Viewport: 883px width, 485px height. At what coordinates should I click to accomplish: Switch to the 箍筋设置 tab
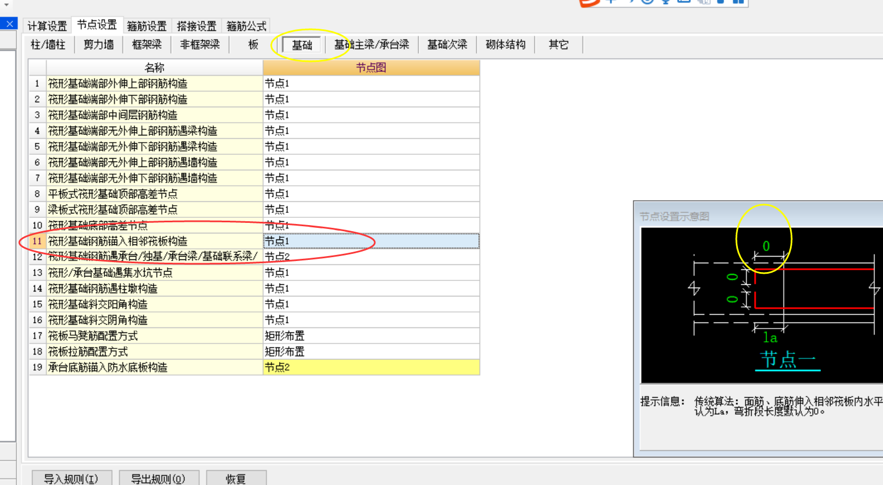147,26
